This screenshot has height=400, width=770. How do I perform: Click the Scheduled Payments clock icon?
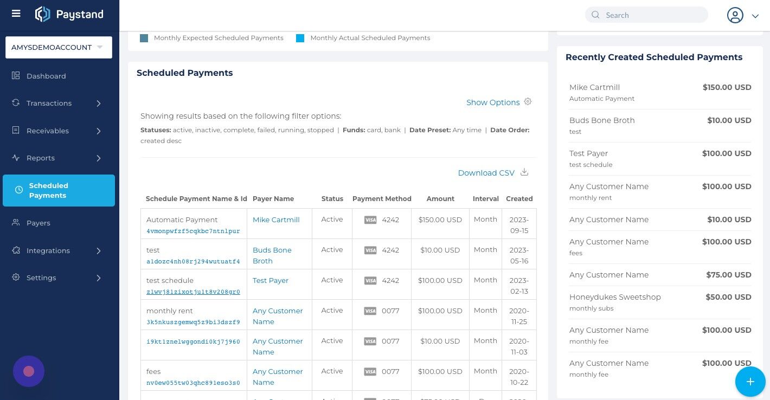pyautogui.click(x=19, y=190)
